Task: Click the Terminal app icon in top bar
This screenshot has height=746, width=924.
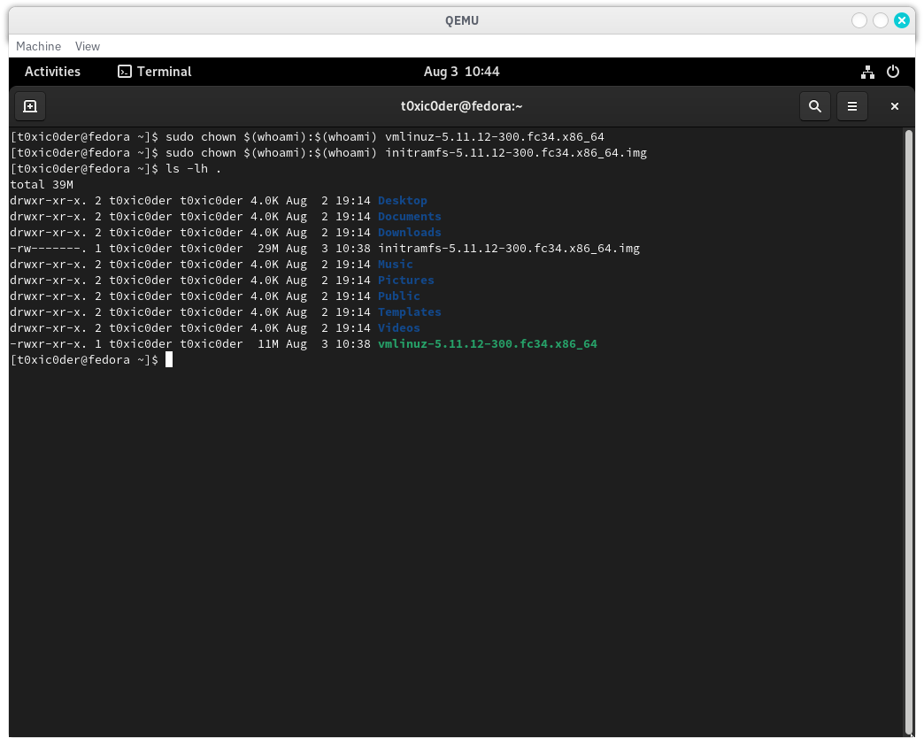Action: click(124, 72)
